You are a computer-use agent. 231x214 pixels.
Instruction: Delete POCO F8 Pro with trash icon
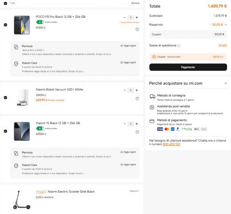[137, 29]
